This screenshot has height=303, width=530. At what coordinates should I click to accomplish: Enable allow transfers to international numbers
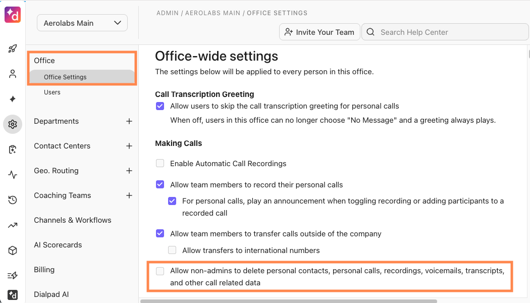click(x=172, y=250)
